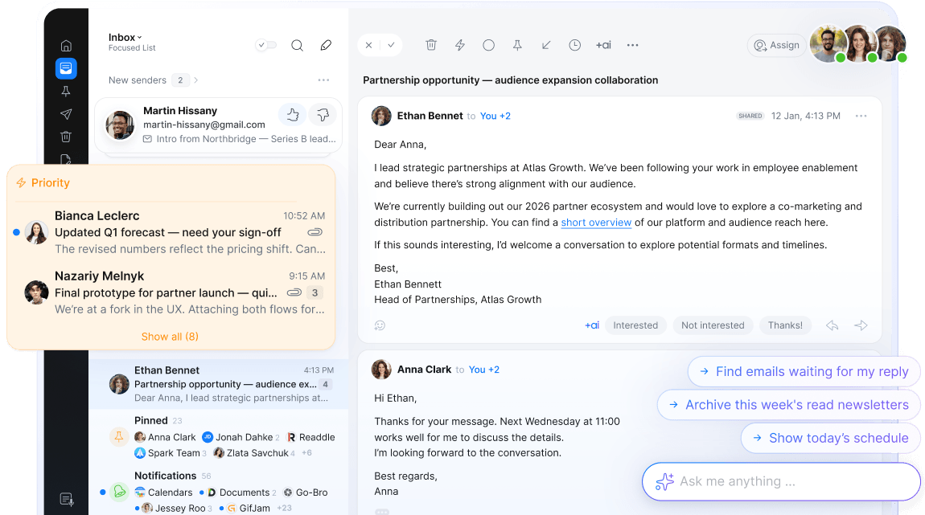Open the Inbox dropdown menu

[x=125, y=37]
